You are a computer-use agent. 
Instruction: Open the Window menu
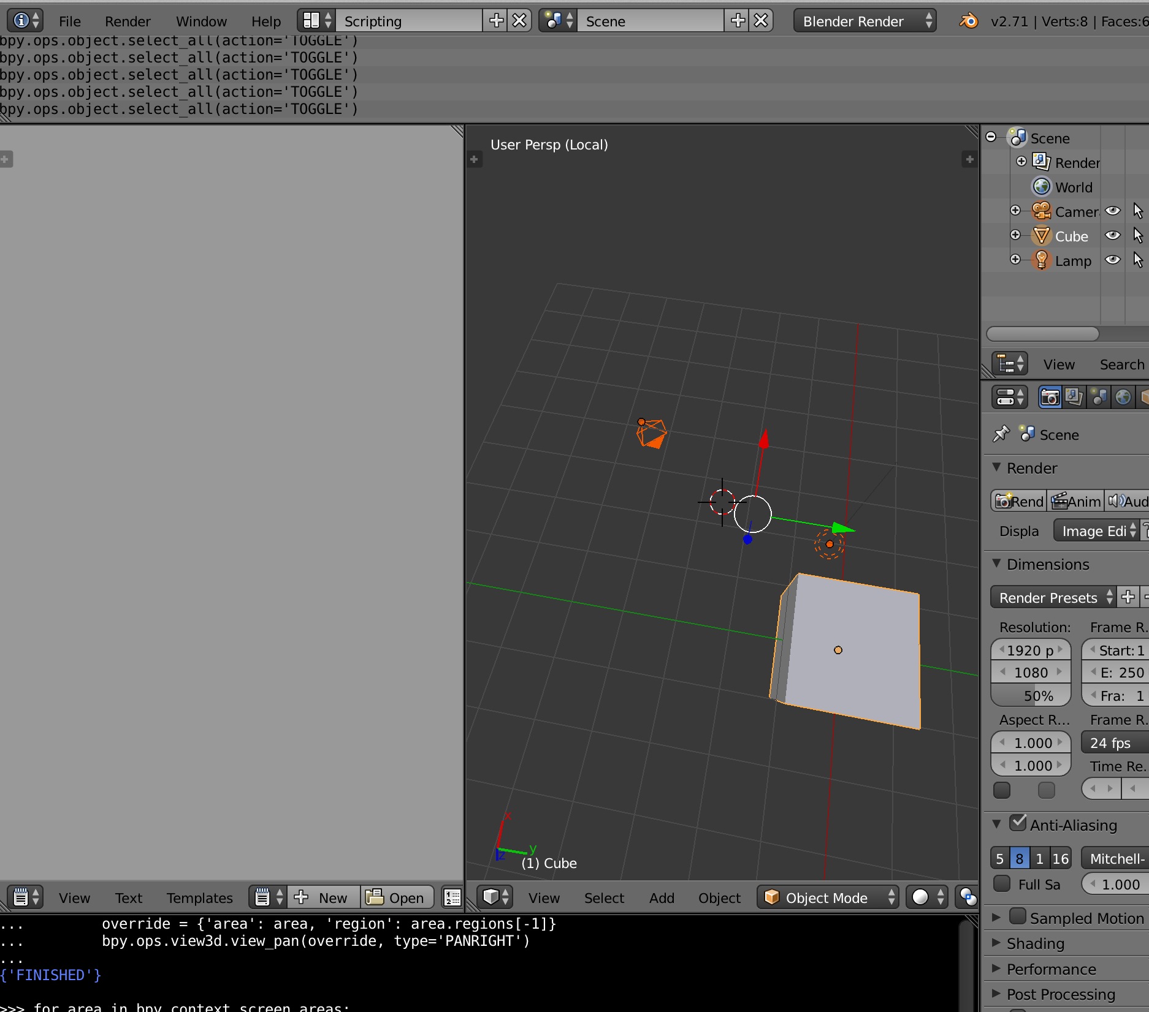(201, 21)
